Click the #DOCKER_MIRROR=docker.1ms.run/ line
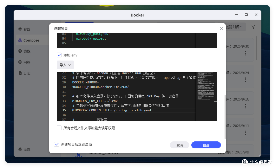 (101, 87)
